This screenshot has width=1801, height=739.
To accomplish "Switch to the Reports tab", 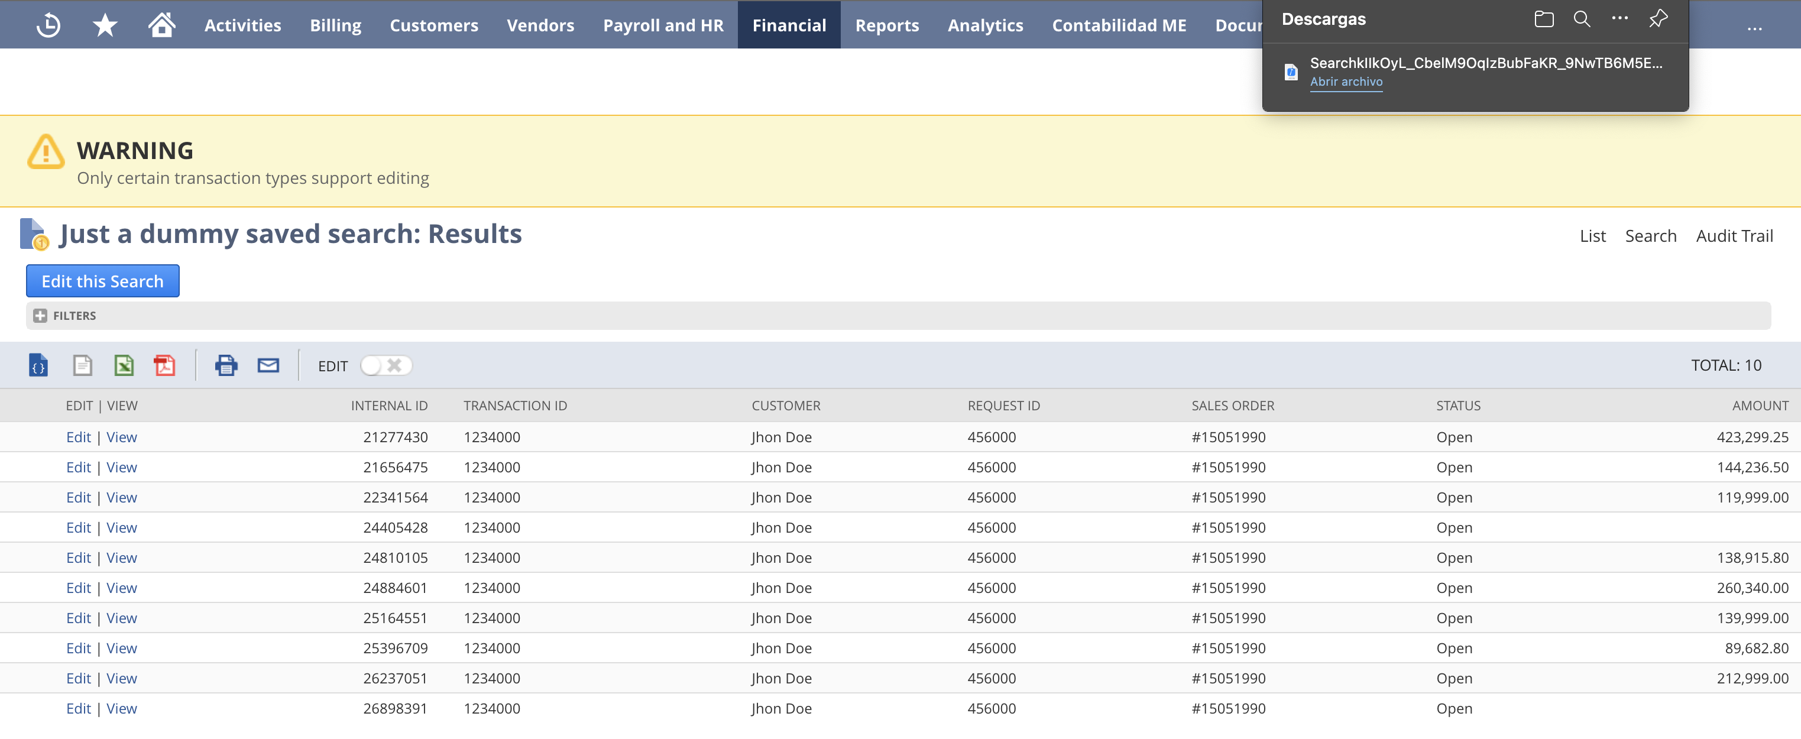I will [x=886, y=24].
